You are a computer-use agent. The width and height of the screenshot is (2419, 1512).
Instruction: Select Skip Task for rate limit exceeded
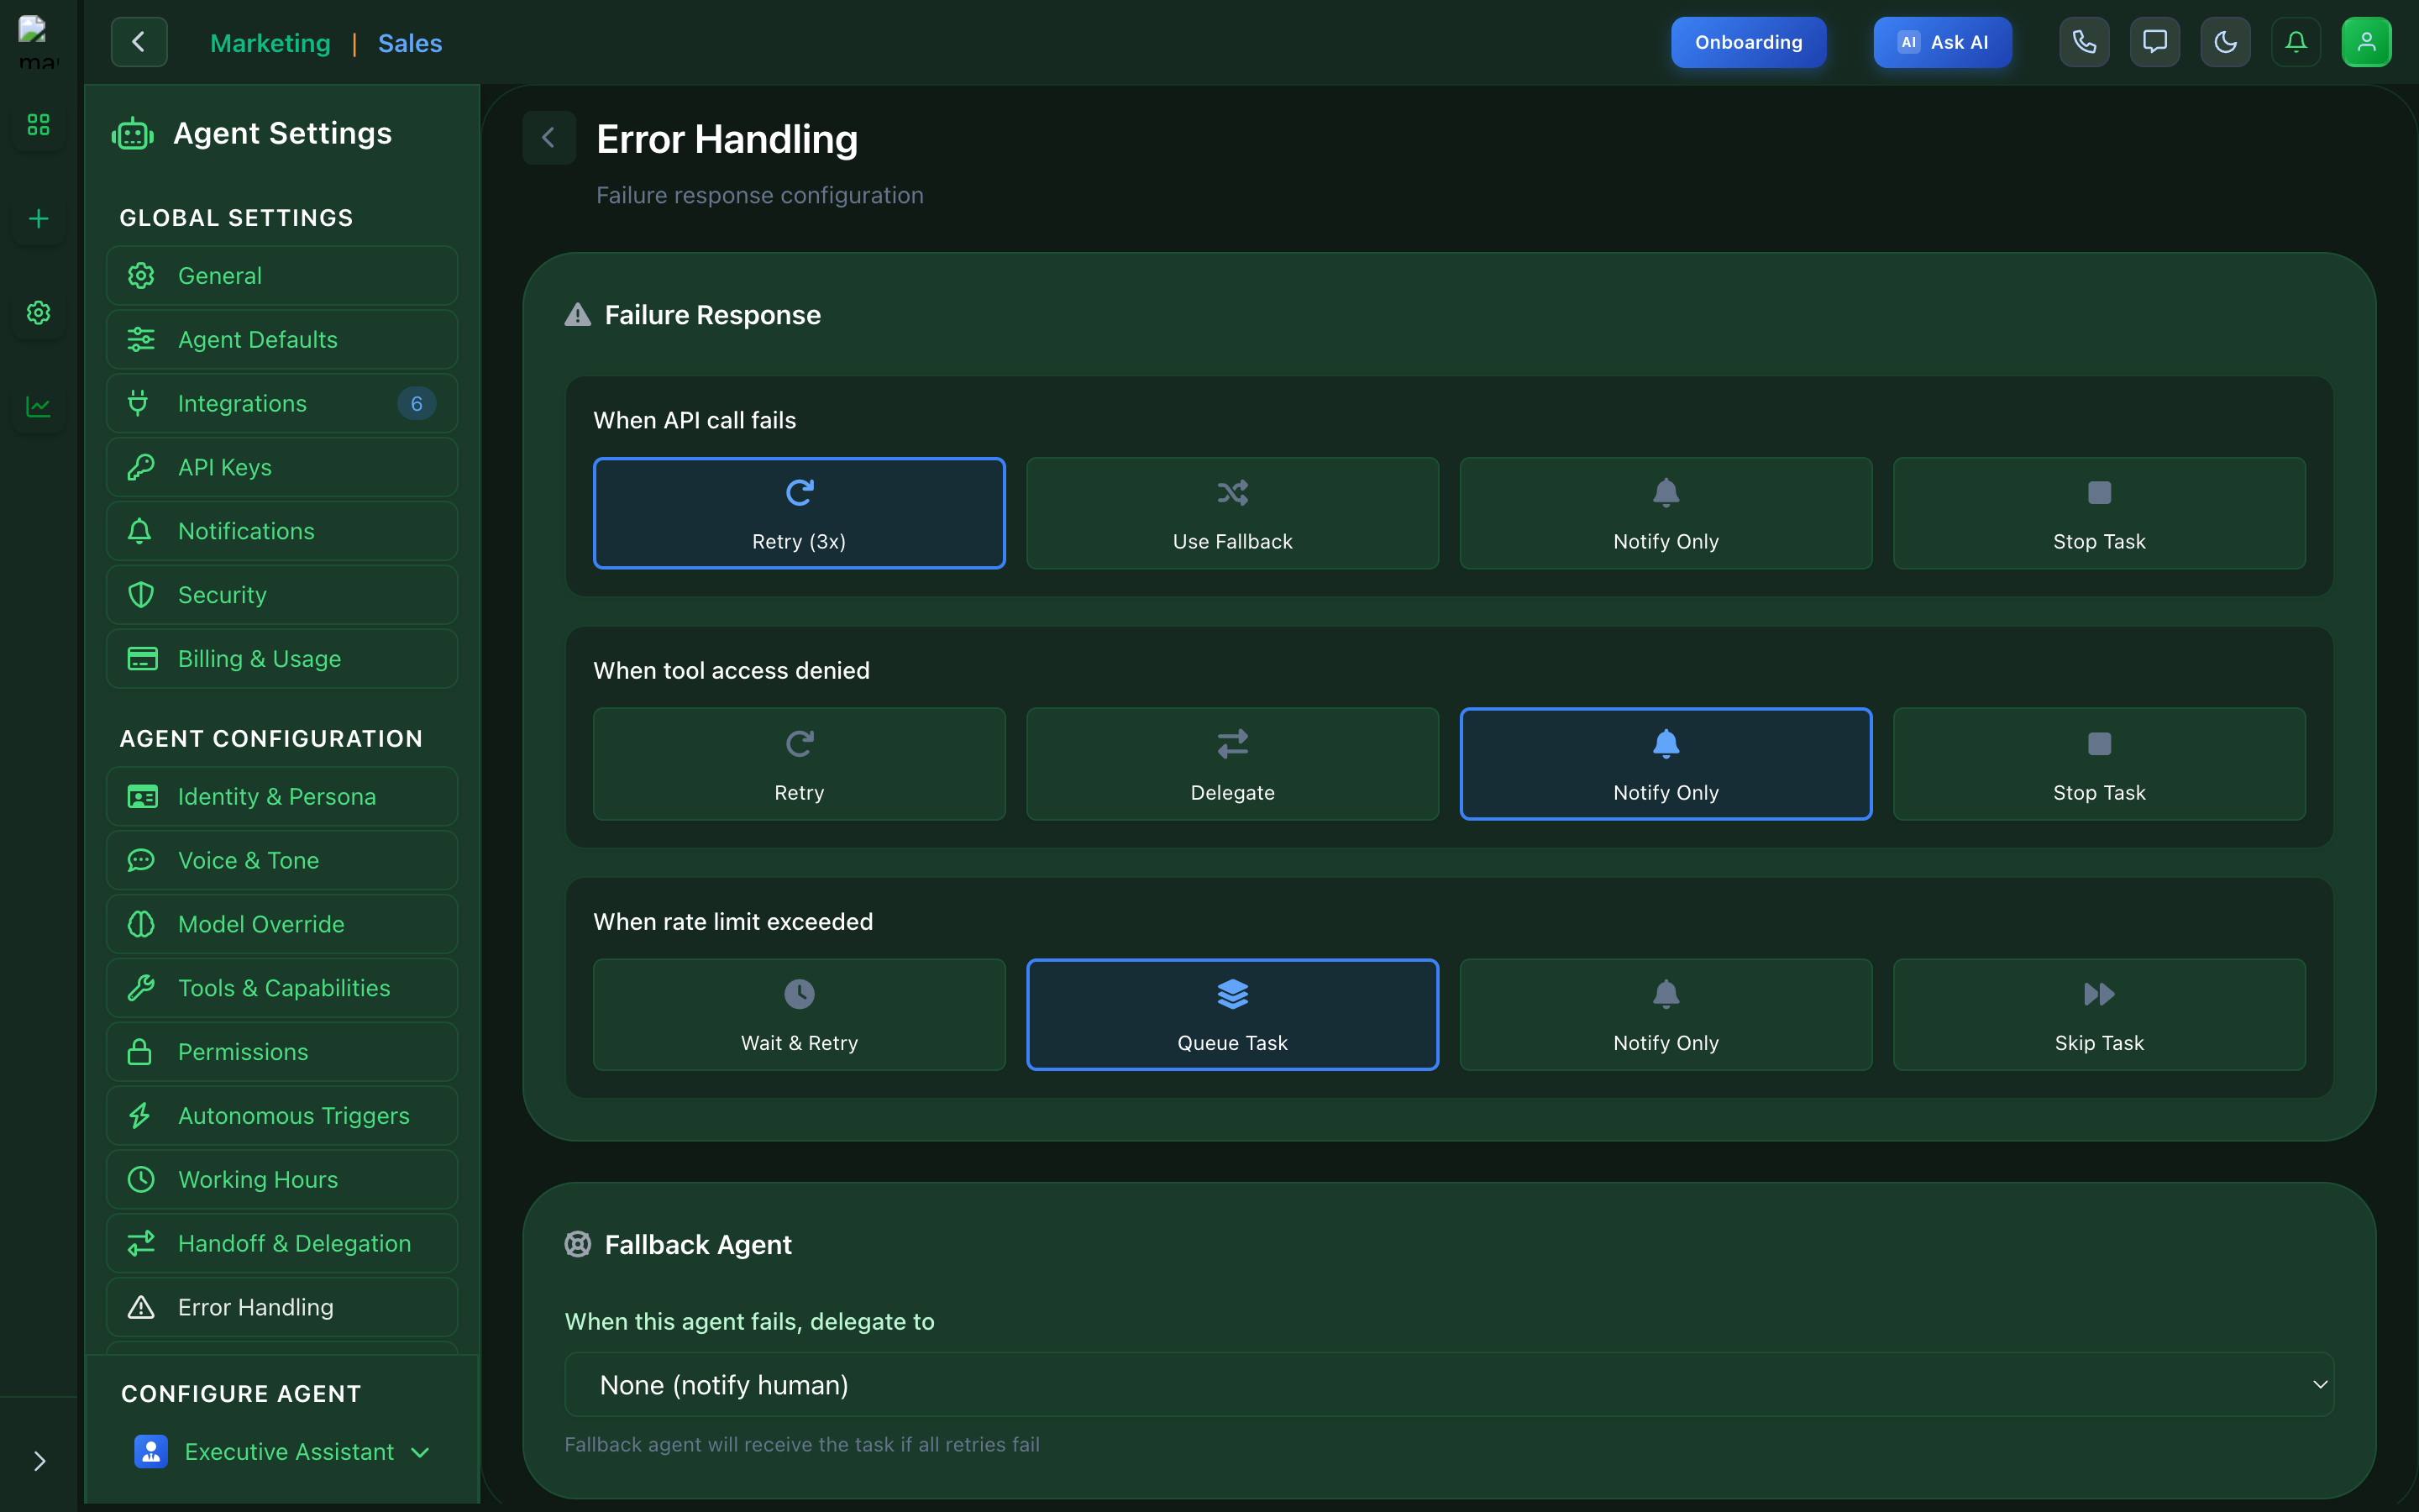(x=2099, y=1015)
